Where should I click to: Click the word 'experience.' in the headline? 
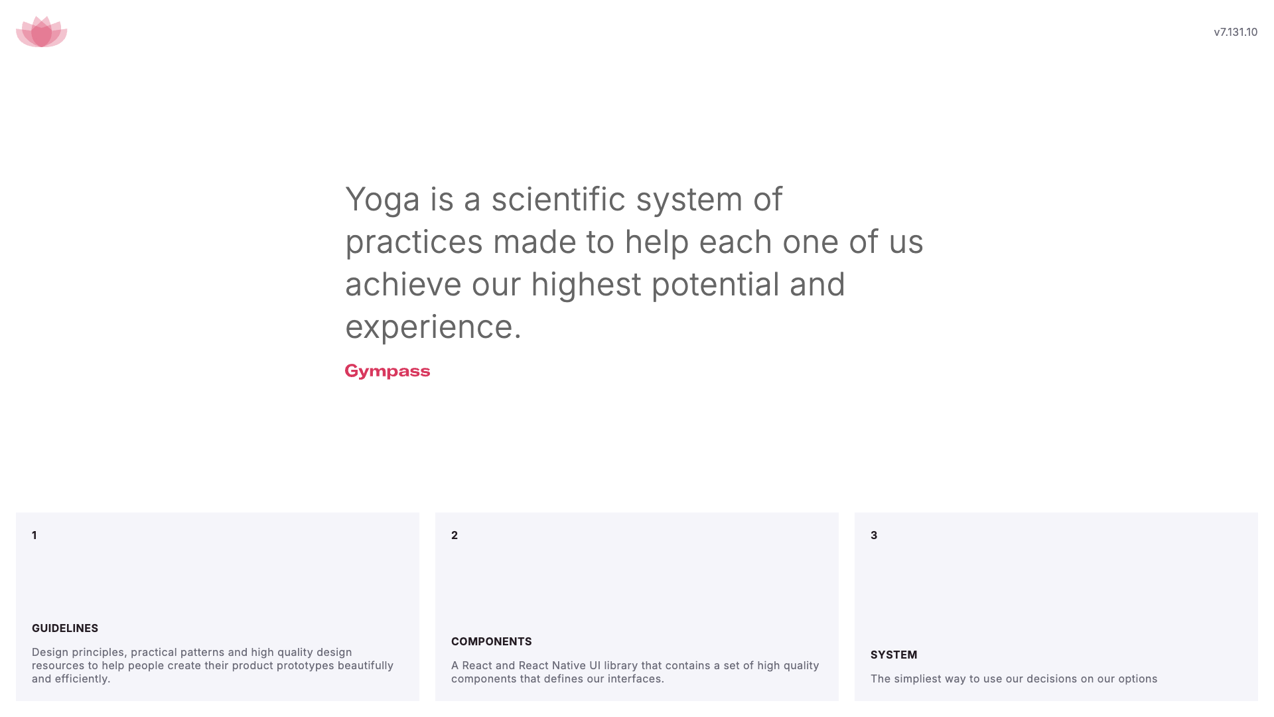point(433,327)
